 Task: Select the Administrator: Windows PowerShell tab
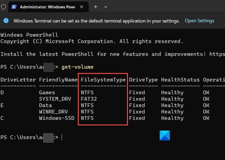pyautogui.click(x=49, y=7)
